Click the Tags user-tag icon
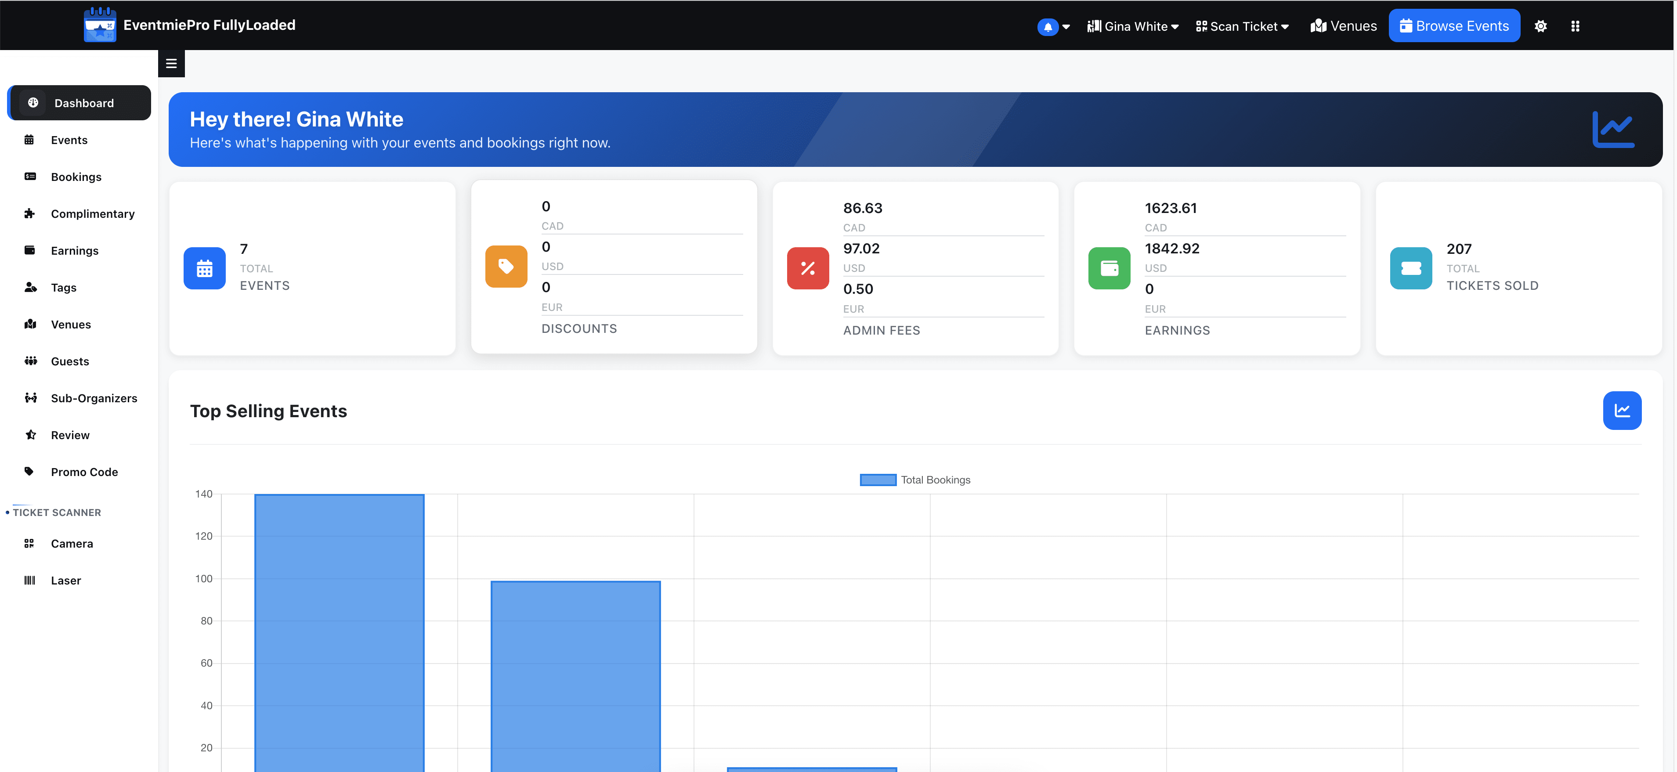Screen dimensions: 1677x772 (31, 287)
